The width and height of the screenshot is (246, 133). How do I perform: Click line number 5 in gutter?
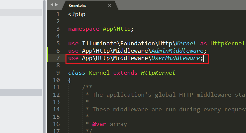58,43
